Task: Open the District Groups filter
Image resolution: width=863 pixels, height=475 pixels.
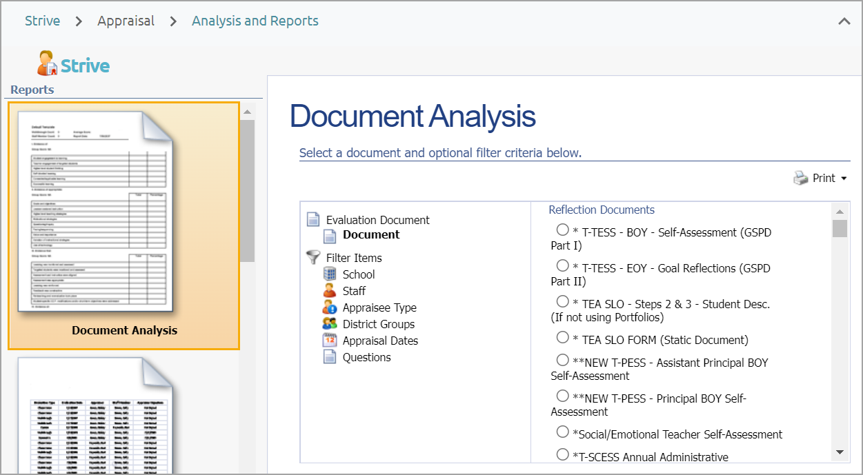Action: coord(379,324)
